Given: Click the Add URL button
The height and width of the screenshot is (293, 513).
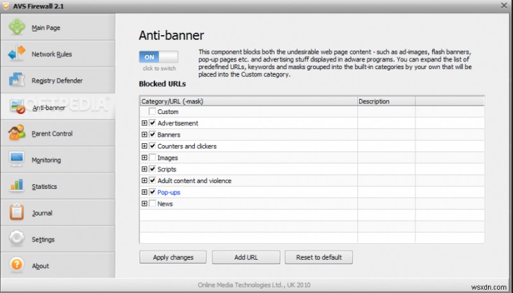Looking at the screenshot, I should pyautogui.click(x=246, y=257).
